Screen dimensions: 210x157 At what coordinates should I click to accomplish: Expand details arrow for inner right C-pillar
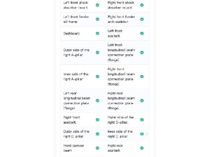pyautogui.click(x=147, y=134)
